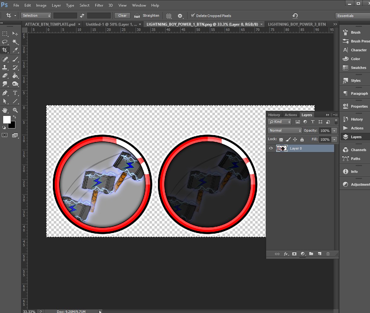Change screen mode button
Image resolution: width=370 pixels, height=313 pixels.
coord(15,135)
